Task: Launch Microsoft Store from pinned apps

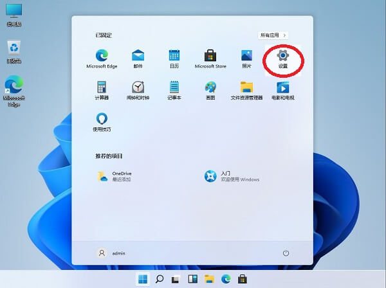Action: point(210,59)
